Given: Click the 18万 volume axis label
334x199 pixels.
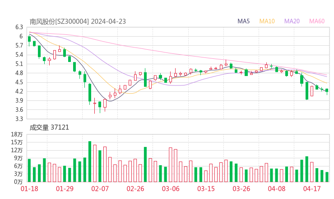Looking at the screenshot, I should tap(17, 134).
